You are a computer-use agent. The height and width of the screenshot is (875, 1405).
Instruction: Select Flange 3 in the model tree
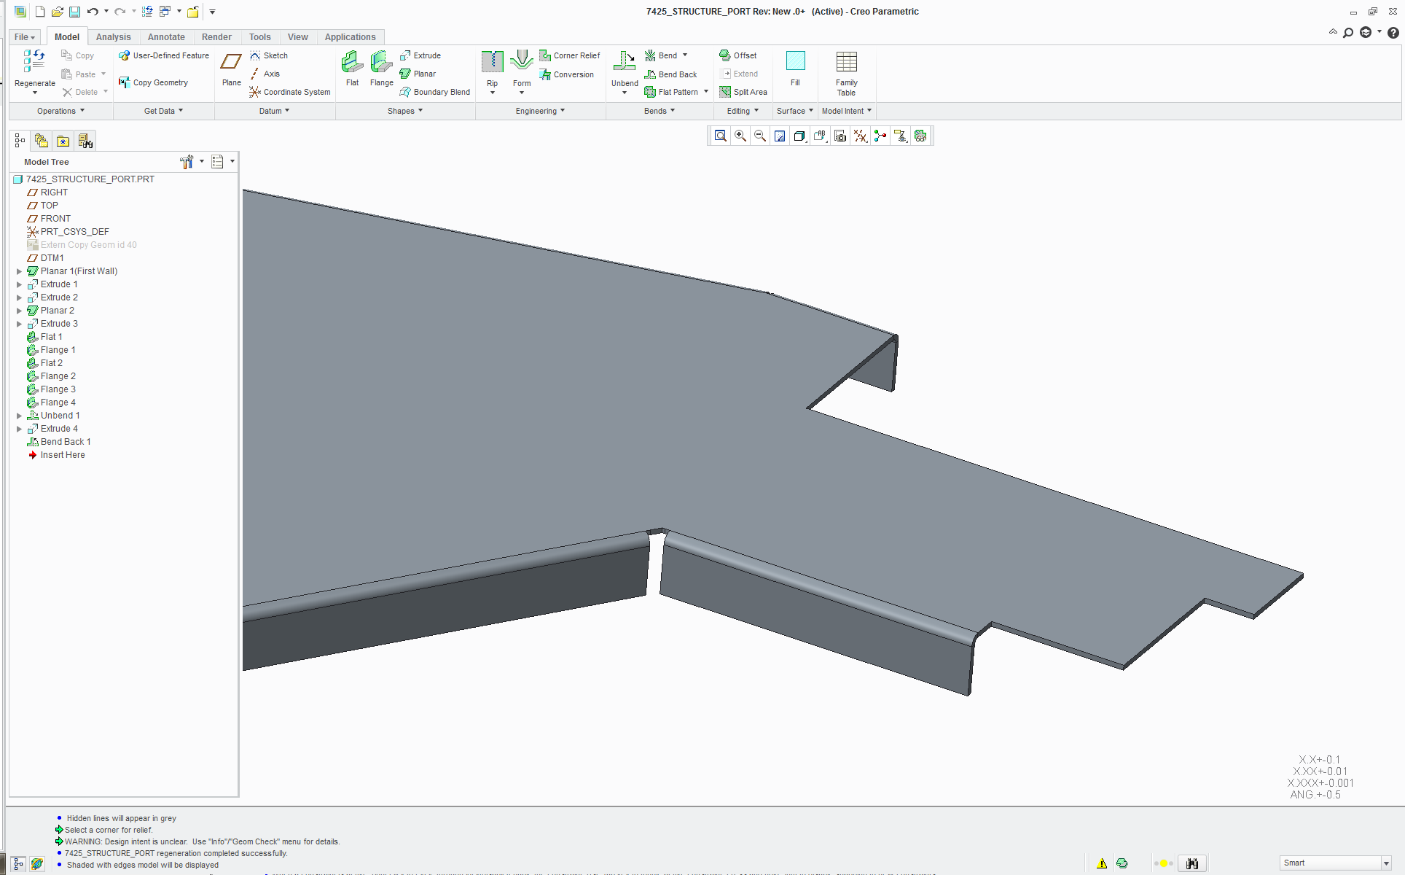(51, 389)
